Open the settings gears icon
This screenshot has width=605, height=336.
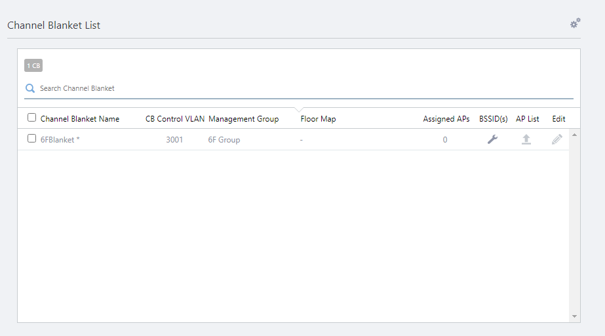575,24
